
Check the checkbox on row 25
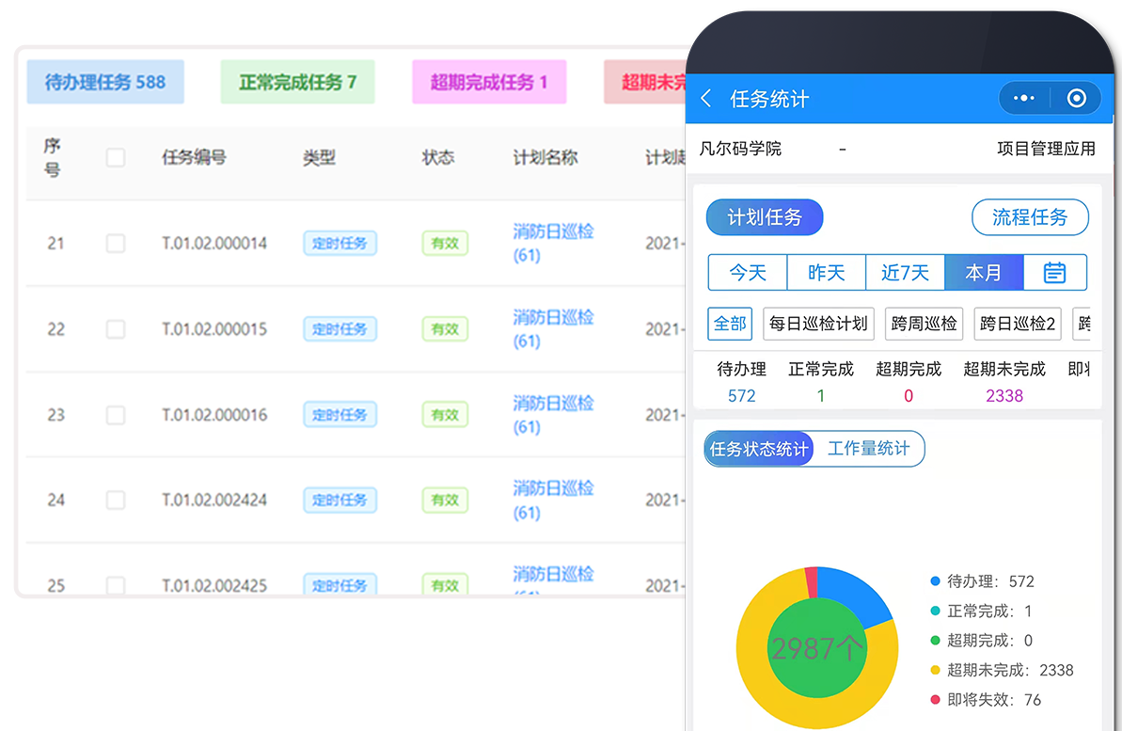pos(116,585)
